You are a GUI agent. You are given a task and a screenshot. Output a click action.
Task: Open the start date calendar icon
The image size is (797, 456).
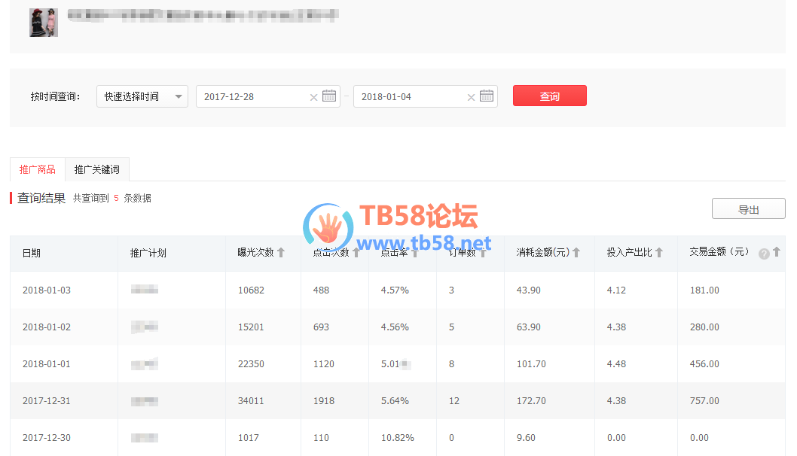(329, 96)
